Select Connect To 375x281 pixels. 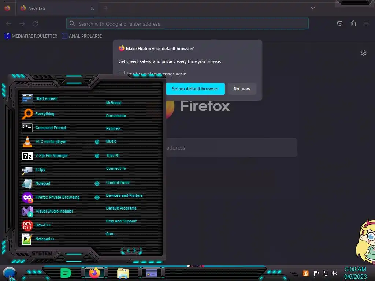click(x=116, y=168)
